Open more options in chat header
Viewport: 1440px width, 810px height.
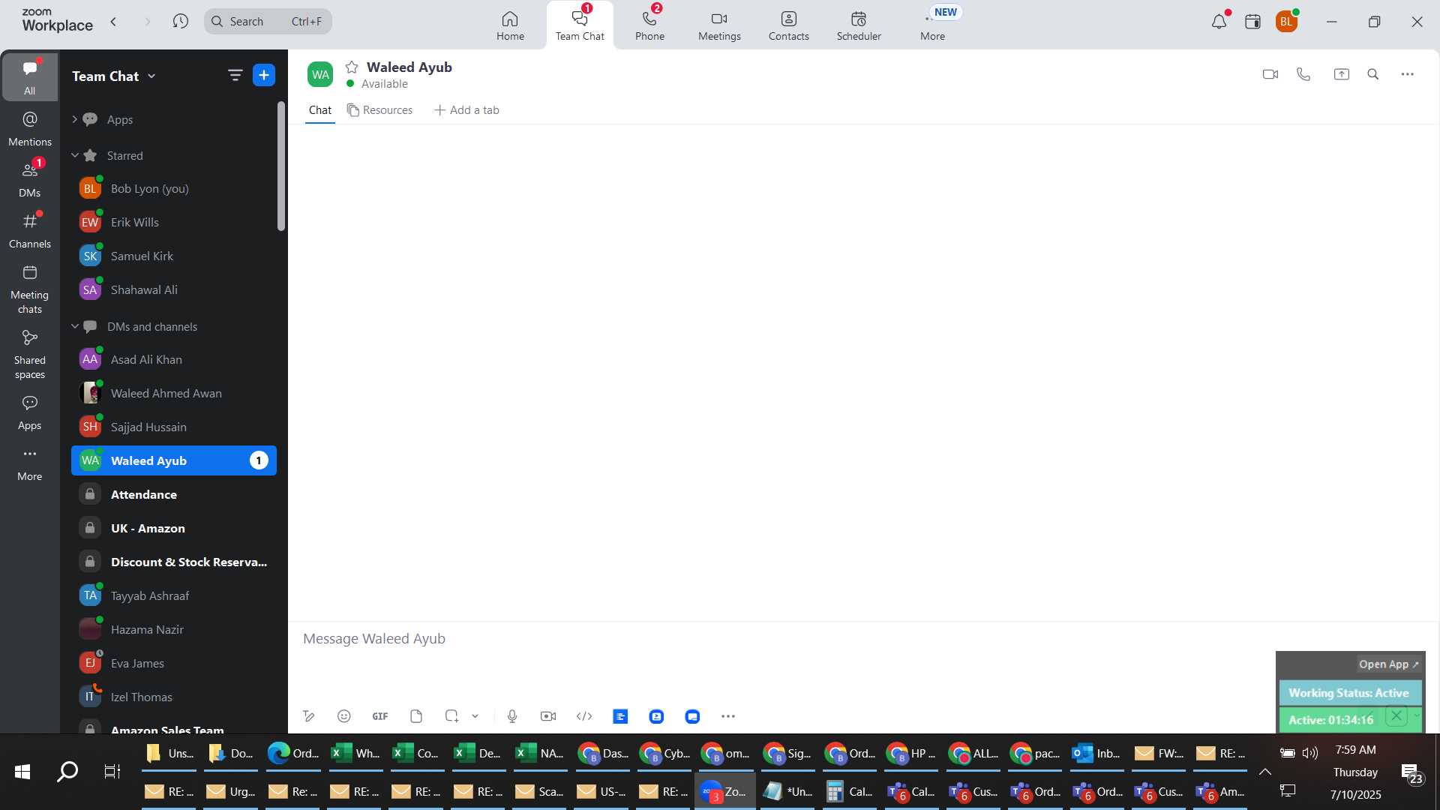click(x=1408, y=74)
